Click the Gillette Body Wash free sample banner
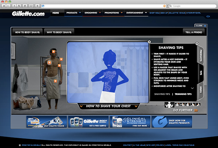218x148 pixels. point(88,122)
